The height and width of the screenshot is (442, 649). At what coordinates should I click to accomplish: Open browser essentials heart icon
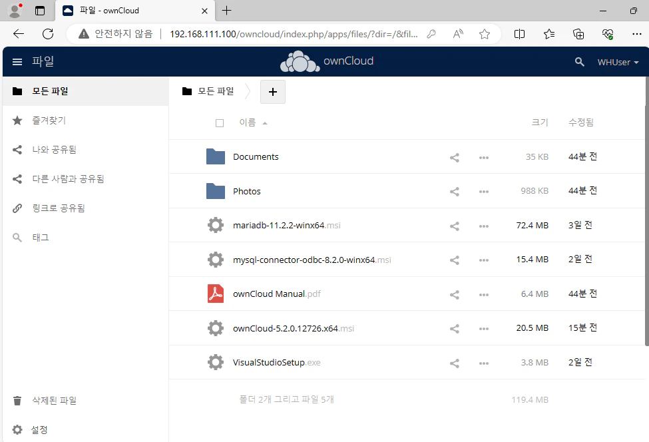(x=608, y=34)
